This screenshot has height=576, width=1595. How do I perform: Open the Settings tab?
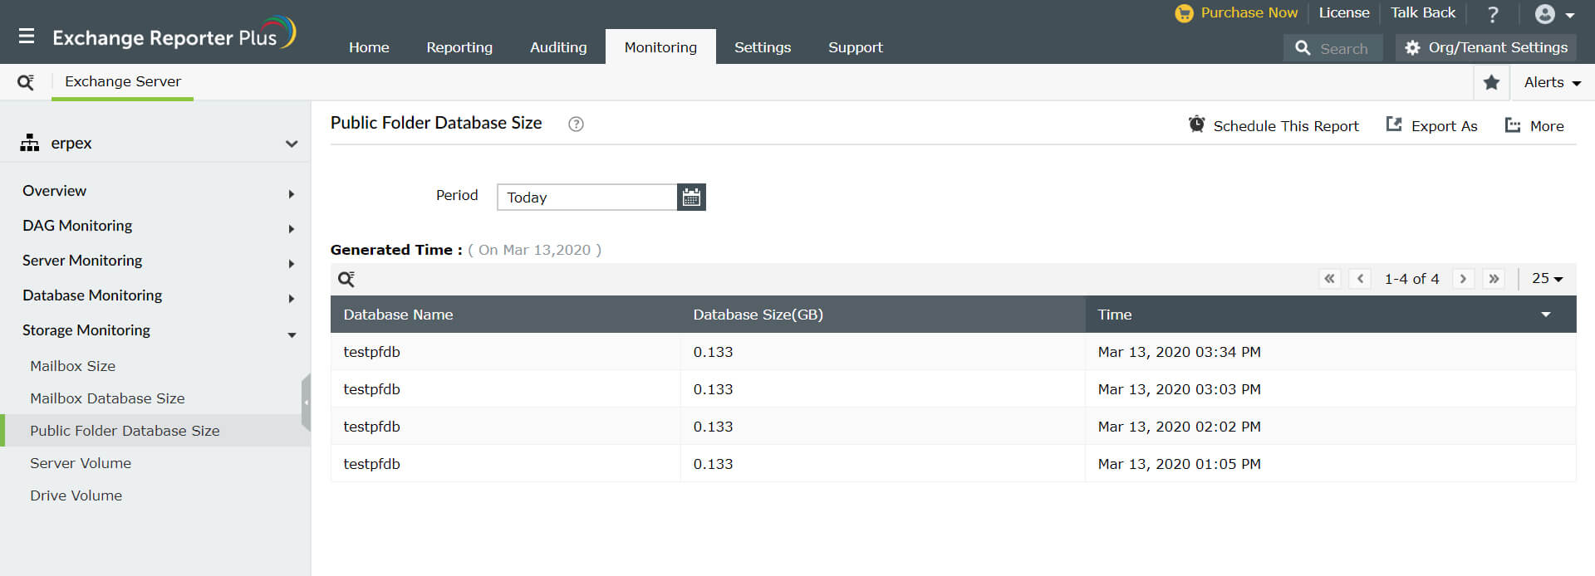[763, 47]
